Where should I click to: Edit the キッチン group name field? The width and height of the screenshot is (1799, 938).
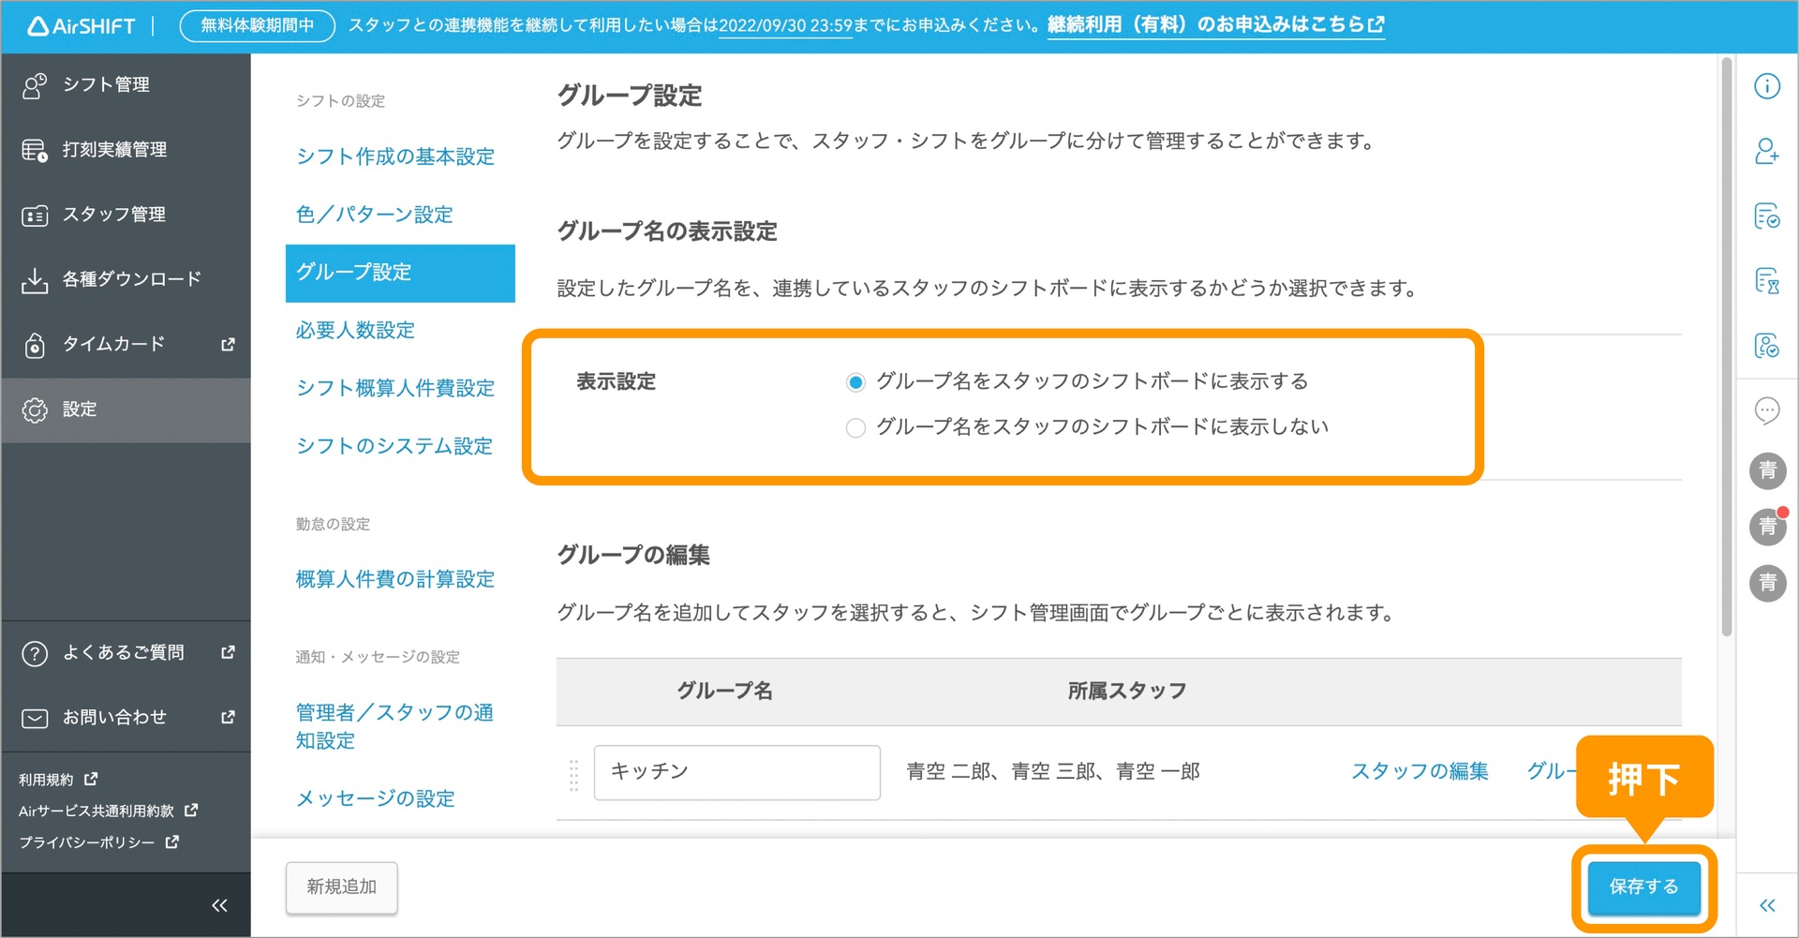click(736, 771)
